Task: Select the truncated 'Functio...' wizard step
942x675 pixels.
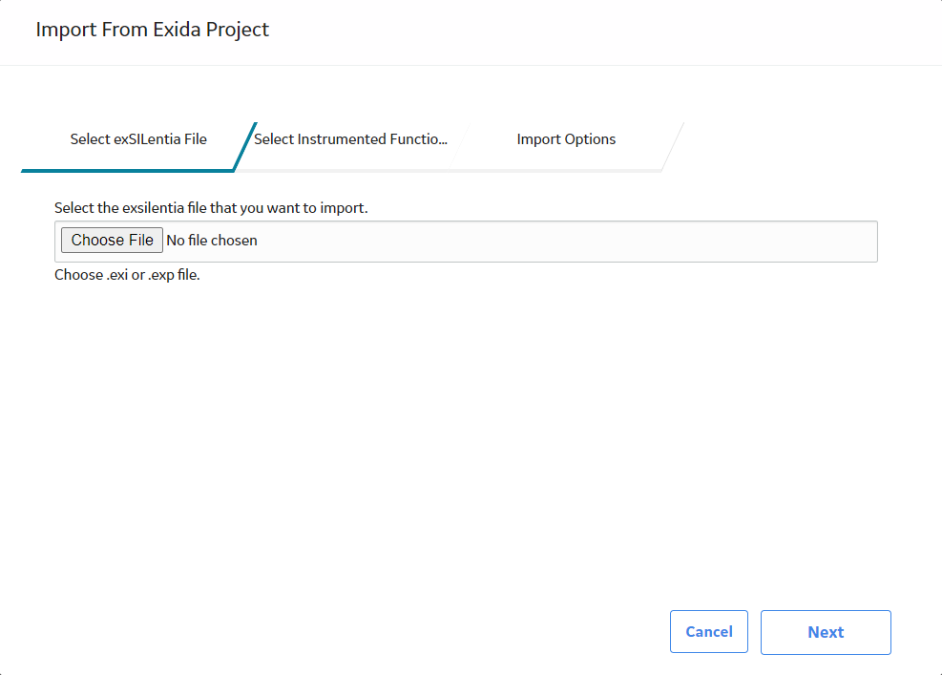Action: coord(350,139)
